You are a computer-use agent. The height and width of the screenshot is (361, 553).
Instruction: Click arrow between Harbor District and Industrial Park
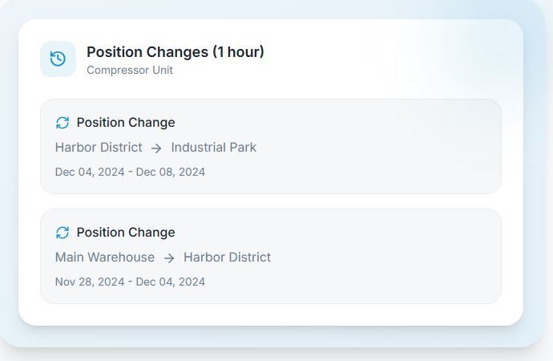(x=156, y=148)
